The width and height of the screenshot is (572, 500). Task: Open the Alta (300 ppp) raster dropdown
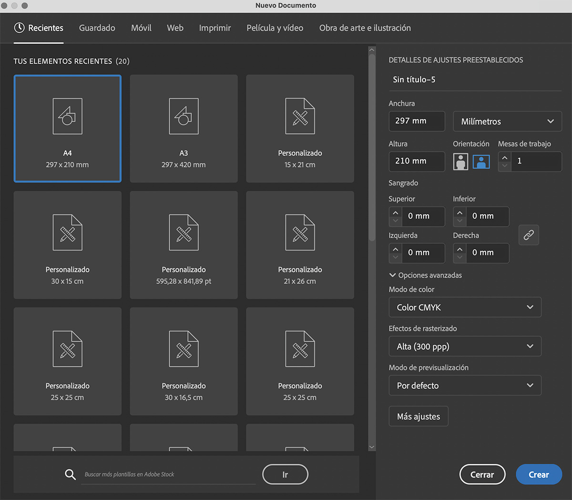[465, 346]
